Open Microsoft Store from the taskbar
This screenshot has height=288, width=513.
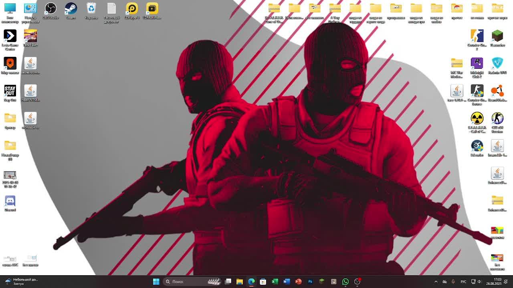click(x=263, y=282)
